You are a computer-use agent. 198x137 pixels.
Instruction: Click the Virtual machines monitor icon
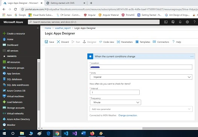pos(4,96)
